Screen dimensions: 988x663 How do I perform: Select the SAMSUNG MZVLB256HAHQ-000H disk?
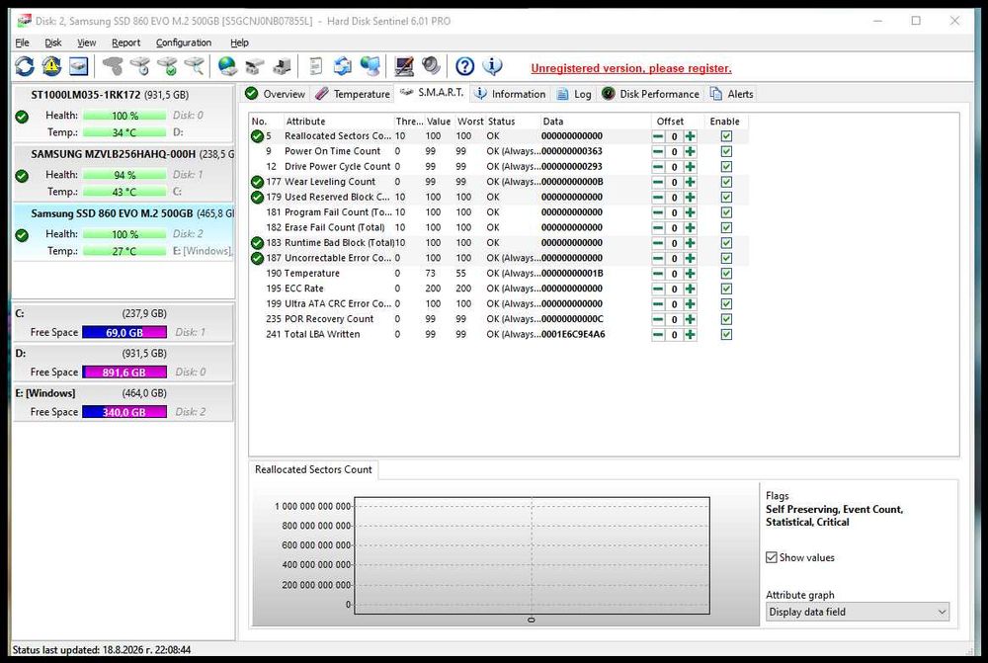coord(123,173)
